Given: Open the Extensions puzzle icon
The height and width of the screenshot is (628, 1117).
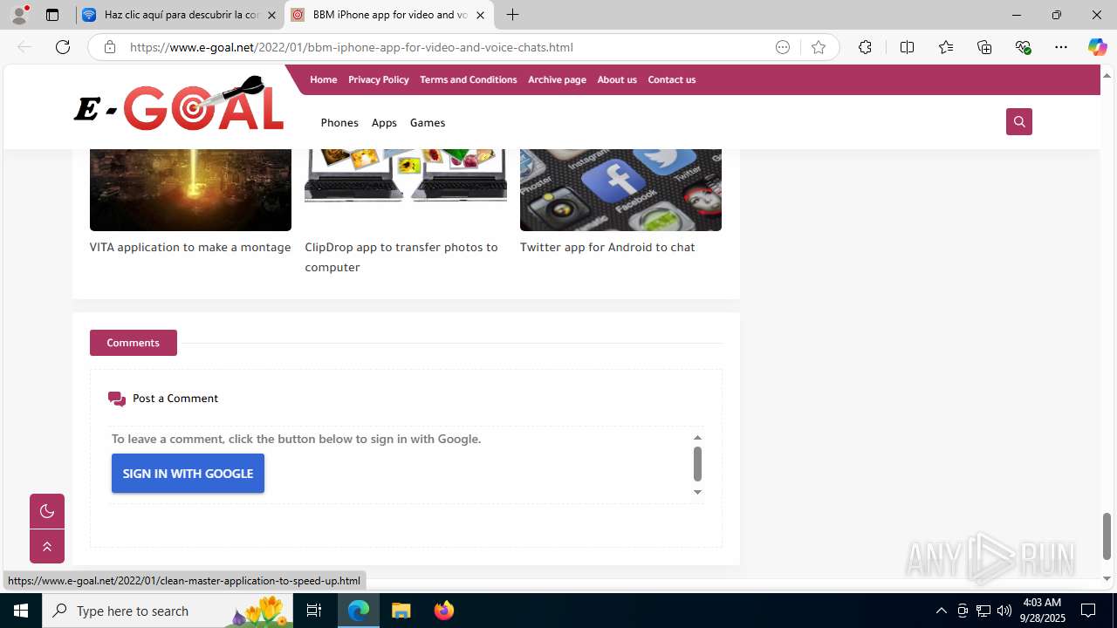Looking at the screenshot, I should coord(865,47).
